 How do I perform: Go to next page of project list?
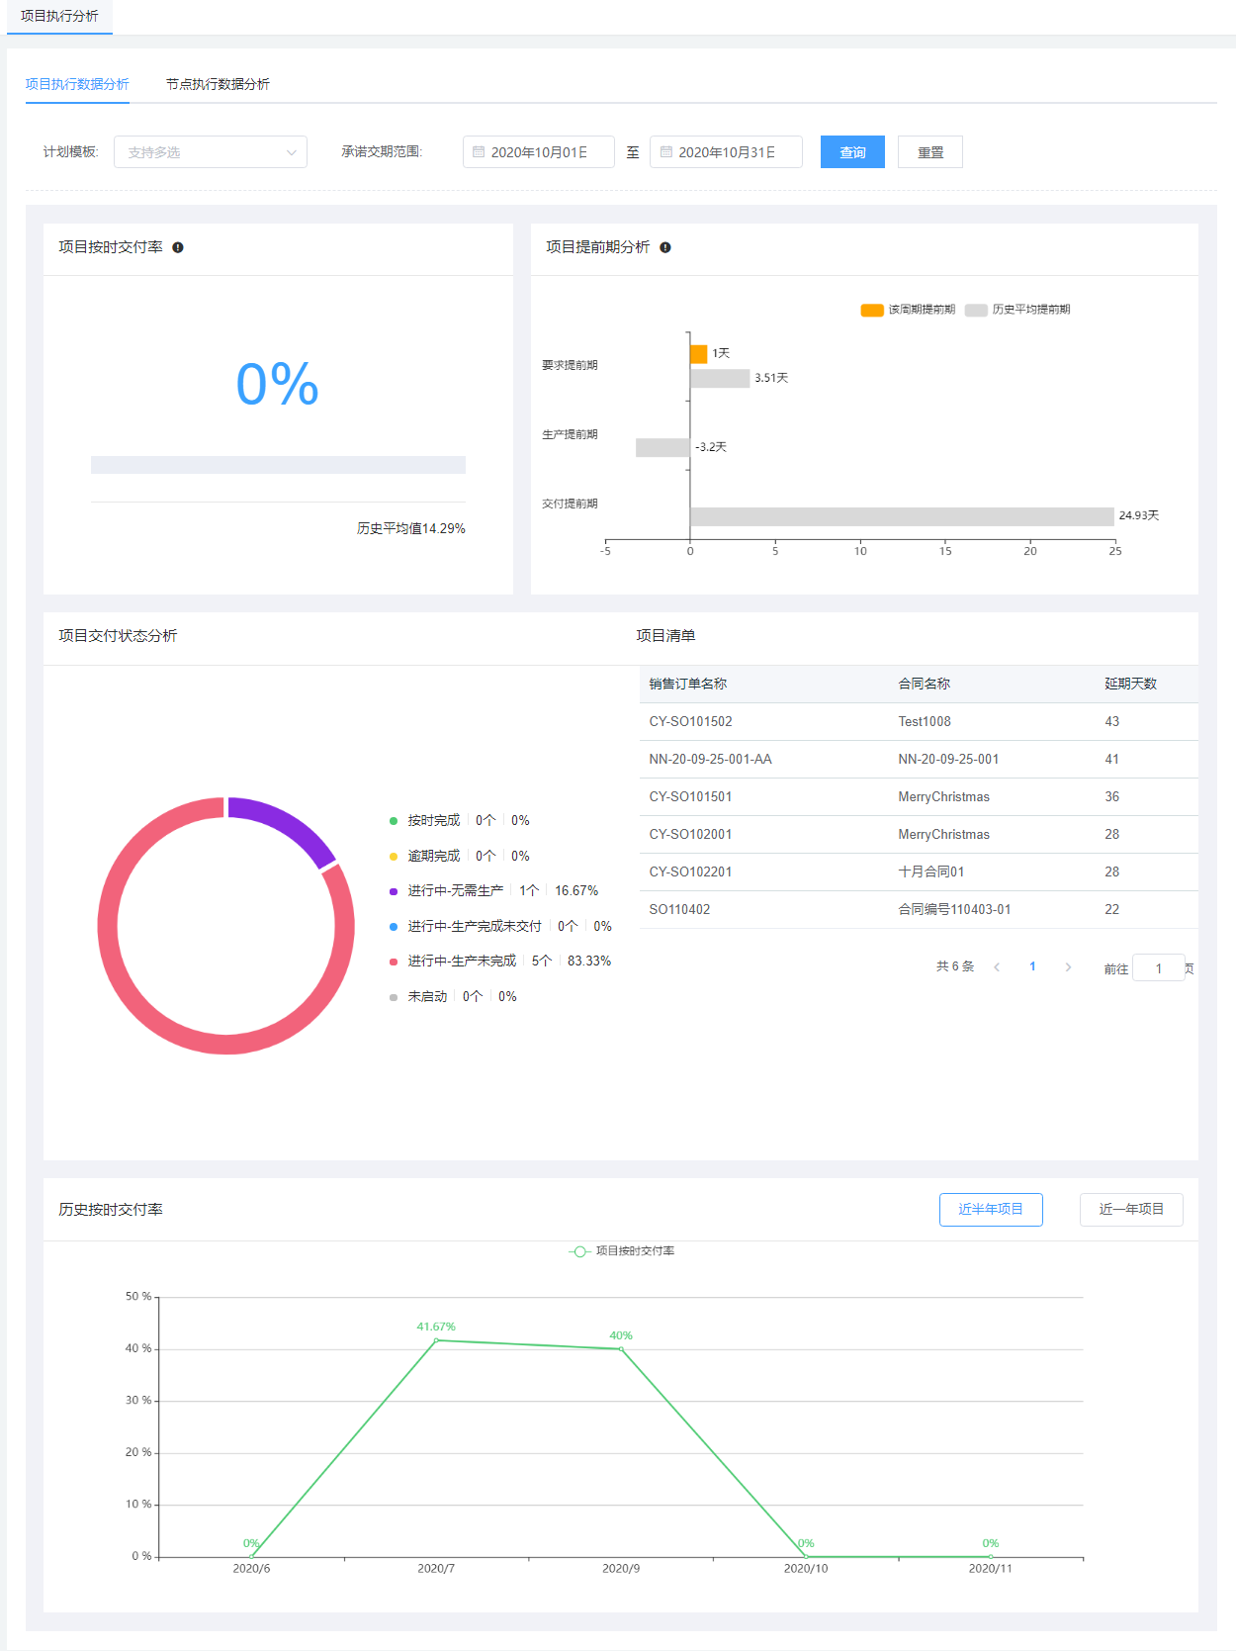coord(1068,967)
